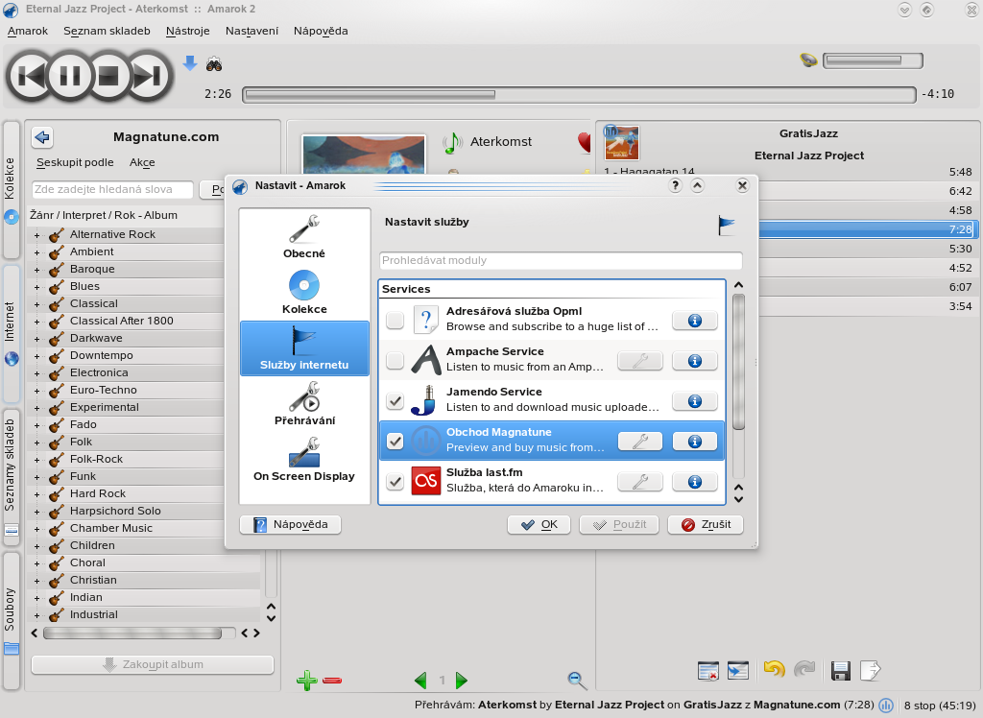Select the Přehrávání settings category
The width and height of the screenshot is (983, 718).
point(304,404)
